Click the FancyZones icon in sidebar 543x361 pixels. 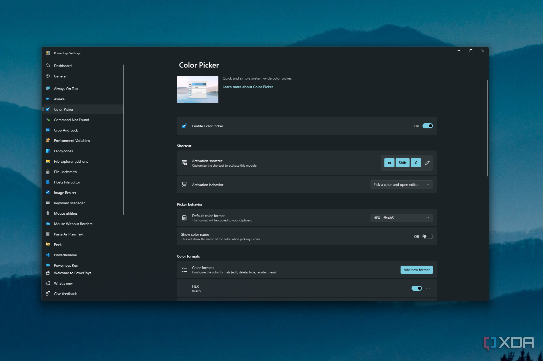click(x=48, y=151)
